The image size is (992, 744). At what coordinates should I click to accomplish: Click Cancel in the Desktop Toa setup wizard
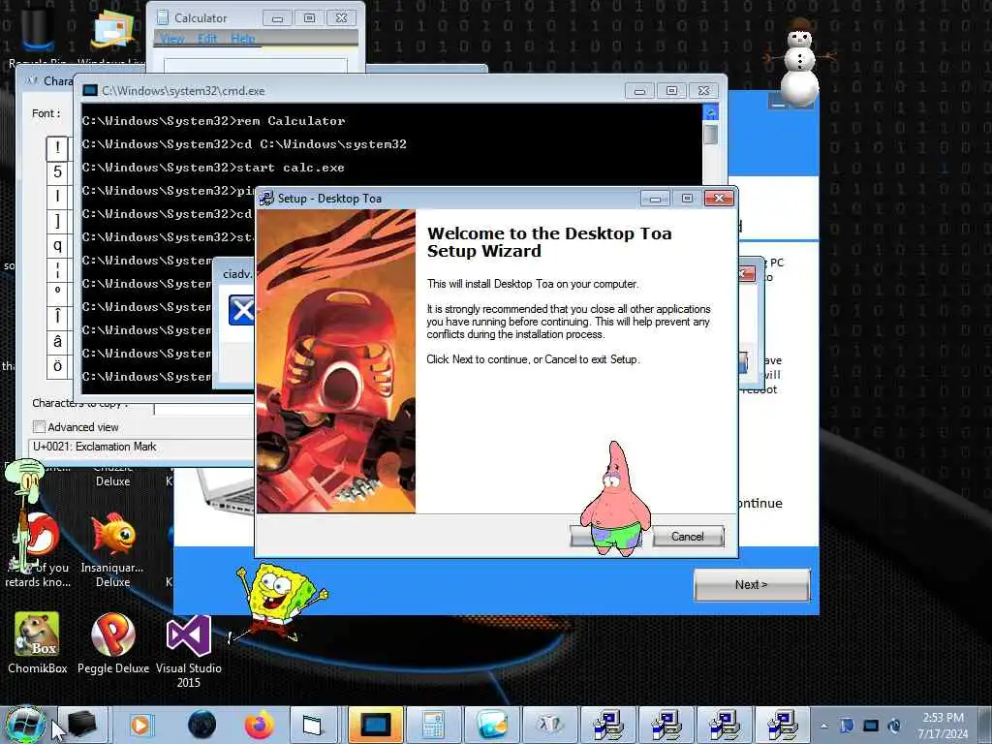coord(688,537)
